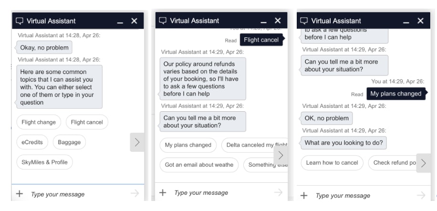437x211 pixels.
Task: Pick the SkyMiles & Profile topic
Action: [44, 162]
